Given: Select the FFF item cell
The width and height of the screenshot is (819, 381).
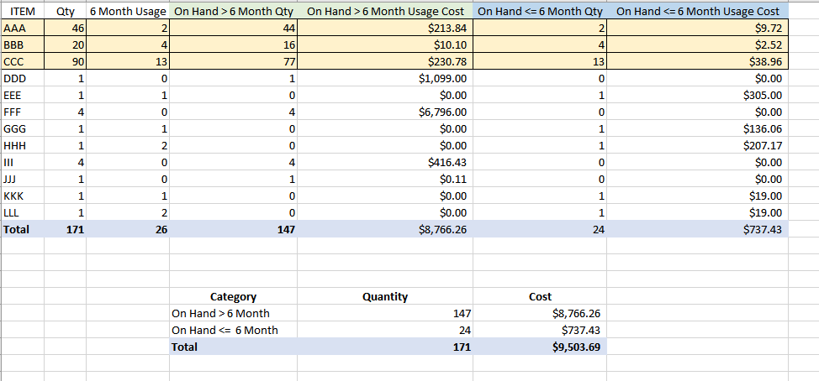Looking at the screenshot, I should click(23, 112).
